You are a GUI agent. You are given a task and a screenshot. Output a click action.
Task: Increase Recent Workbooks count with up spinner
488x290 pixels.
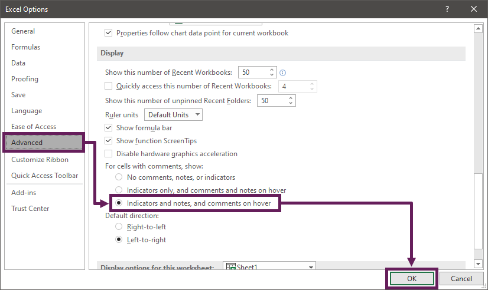coord(272,70)
